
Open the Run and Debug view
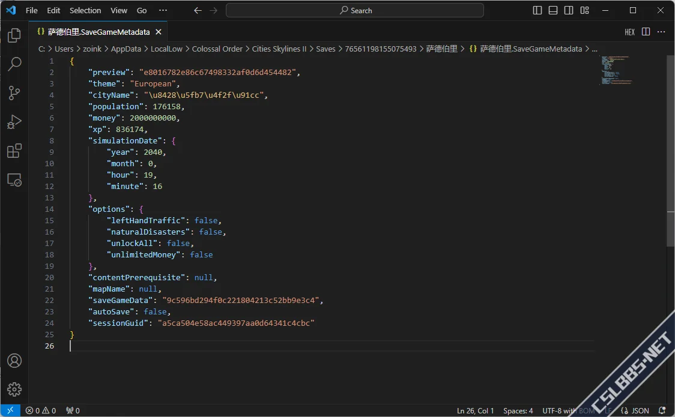point(14,122)
